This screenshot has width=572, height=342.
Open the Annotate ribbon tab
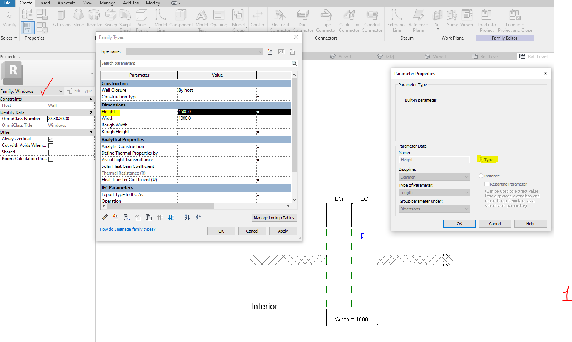tap(67, 3)
